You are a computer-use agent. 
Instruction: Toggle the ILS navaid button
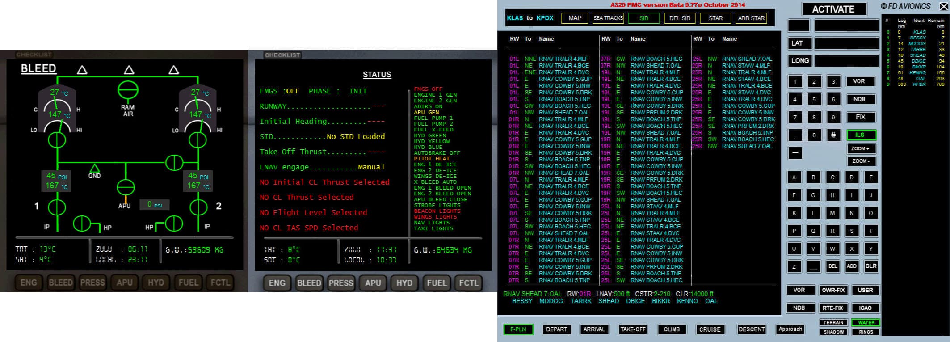[861, 135]
